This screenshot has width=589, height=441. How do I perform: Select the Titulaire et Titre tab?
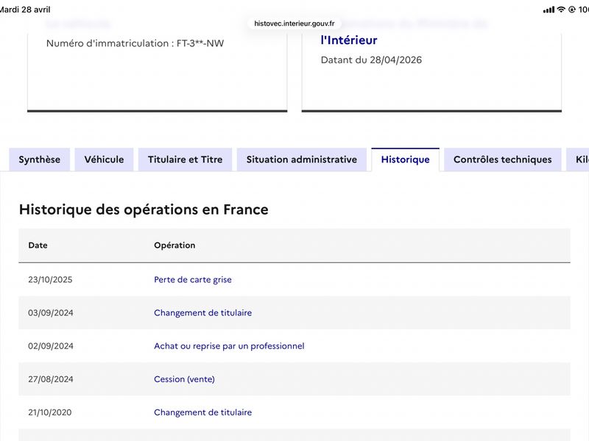coord(186,159)
